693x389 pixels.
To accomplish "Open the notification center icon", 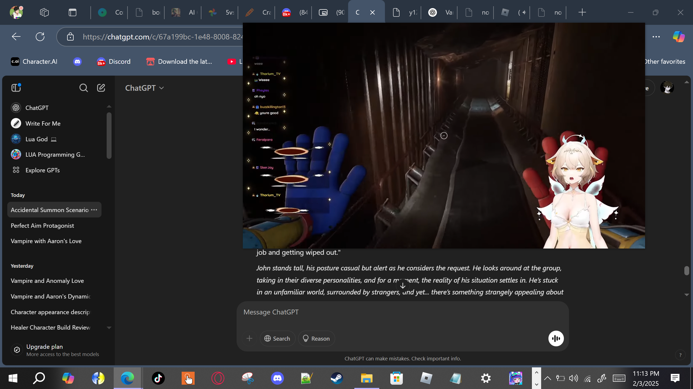I will pyautogui.click(x=675, y=378).
